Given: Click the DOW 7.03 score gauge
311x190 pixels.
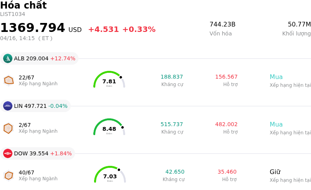Looking at the screenshot, I should pos(110,175).
